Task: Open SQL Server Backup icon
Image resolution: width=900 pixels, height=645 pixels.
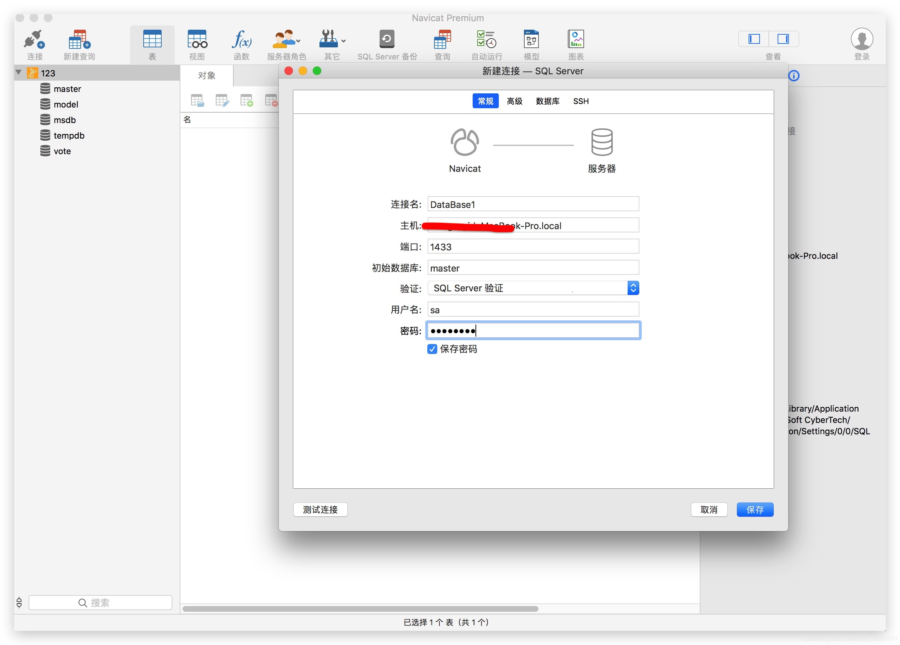Action: [387, 39]
